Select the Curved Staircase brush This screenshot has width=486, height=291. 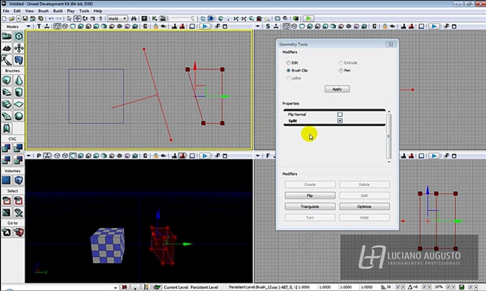click(7, 92)
